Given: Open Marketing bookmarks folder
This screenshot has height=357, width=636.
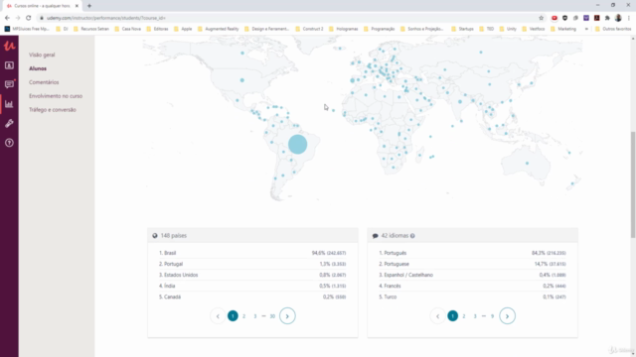Looking at the screenshot, I should 563,29.
